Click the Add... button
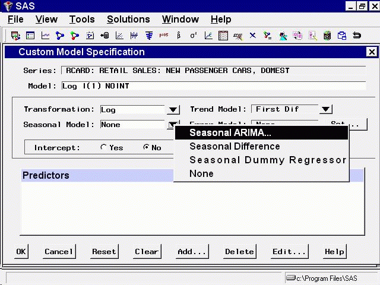 [192, 252]
